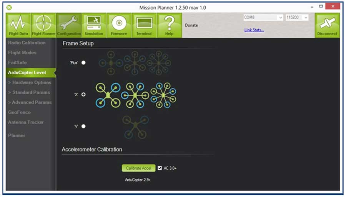Toggle the AC 3.0+ checkbox
The height and width of the screenshot is (197, 346).
click(x=160, y=168)
